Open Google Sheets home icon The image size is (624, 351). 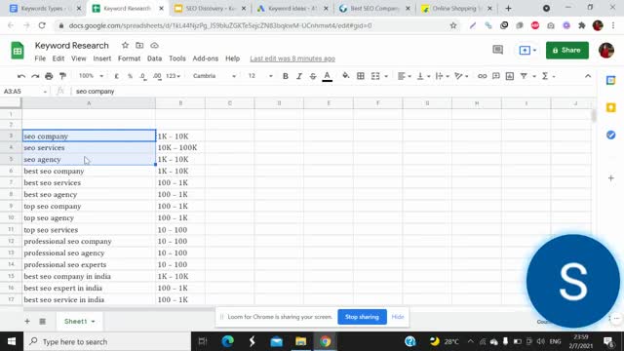pos(18,51)
